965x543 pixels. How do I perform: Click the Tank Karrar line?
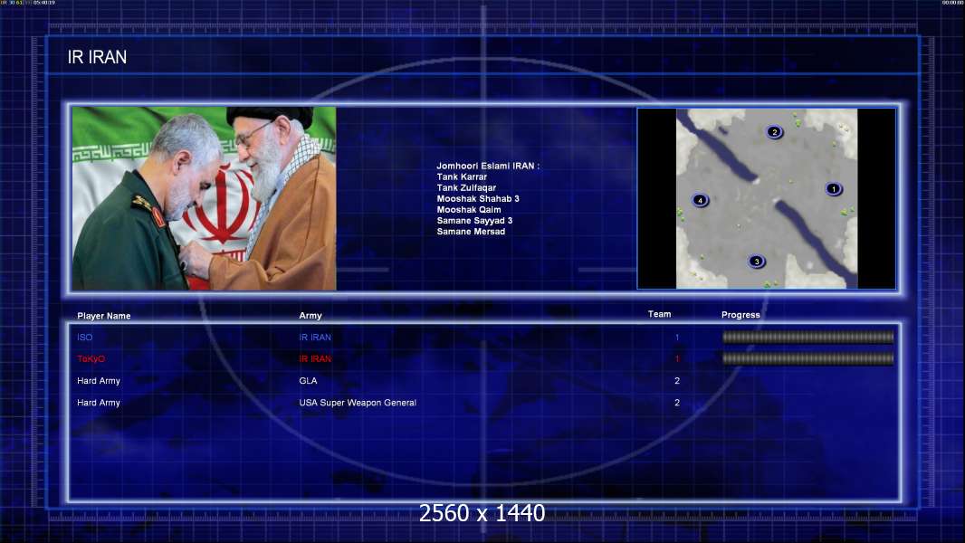tap(462, 176)
